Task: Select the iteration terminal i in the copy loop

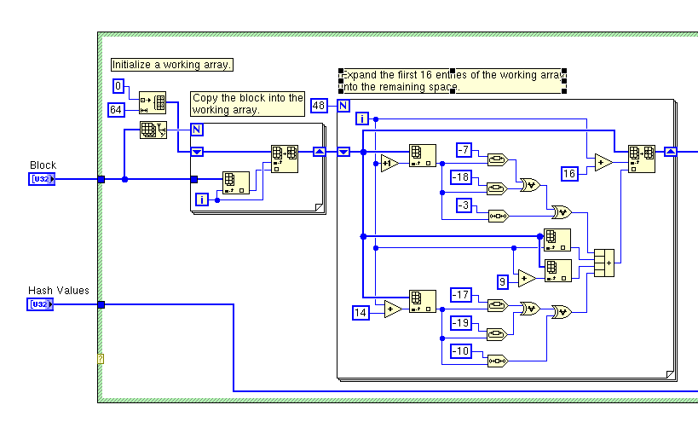Action: (x=202, y=199)
